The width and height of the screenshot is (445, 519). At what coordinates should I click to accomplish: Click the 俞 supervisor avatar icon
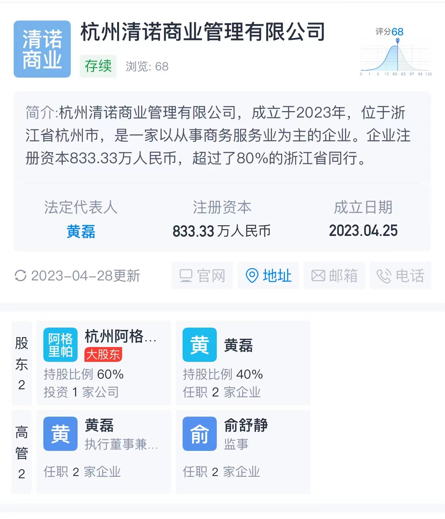[x=200, y=434]
